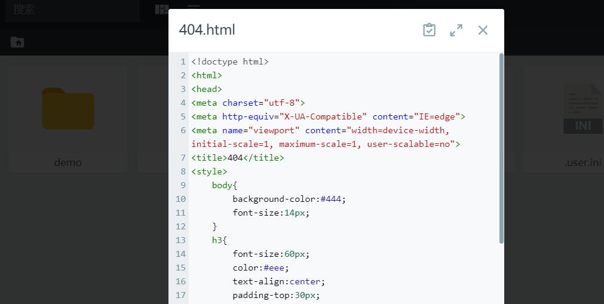The width and height of the screenshot is (604, 304).
Task: Click the search input field
Action: [x=72, y=10]
